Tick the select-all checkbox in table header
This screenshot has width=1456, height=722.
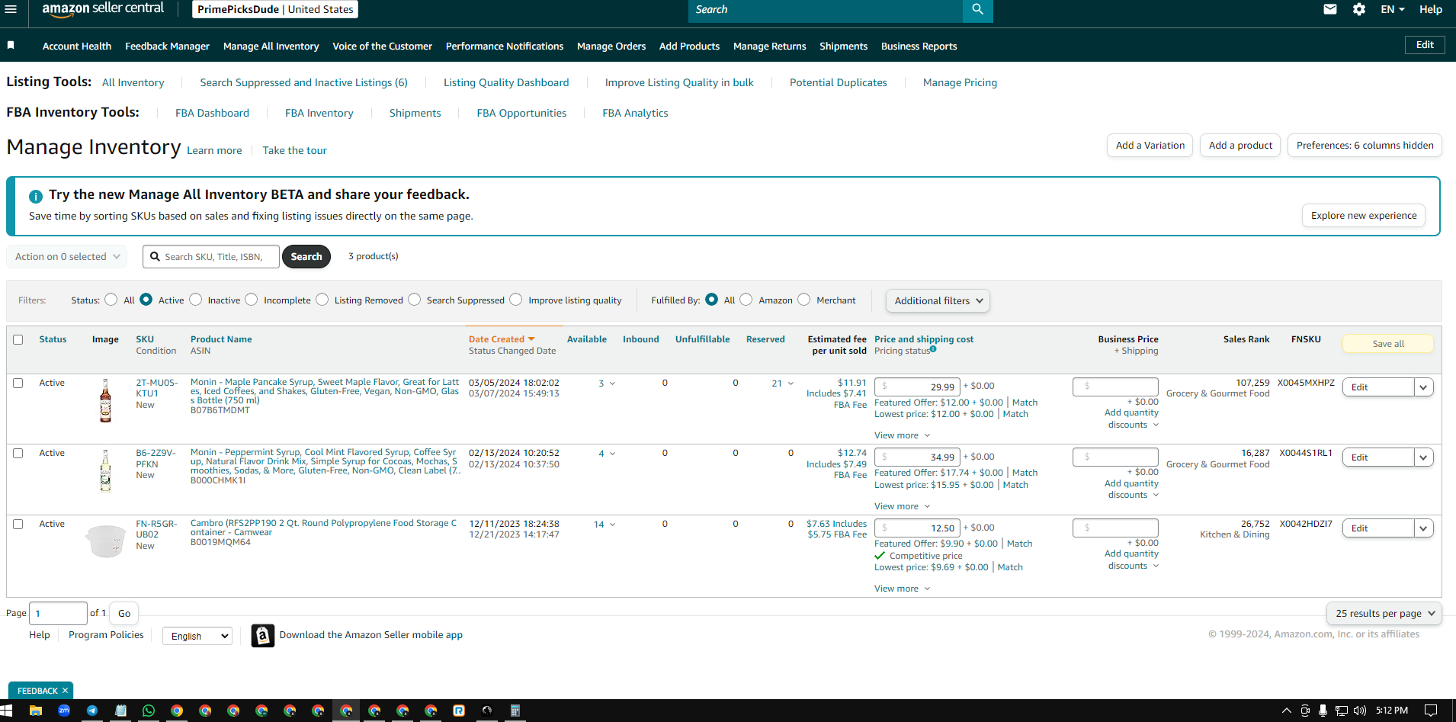pyautogui.click(x=18, y=339)
